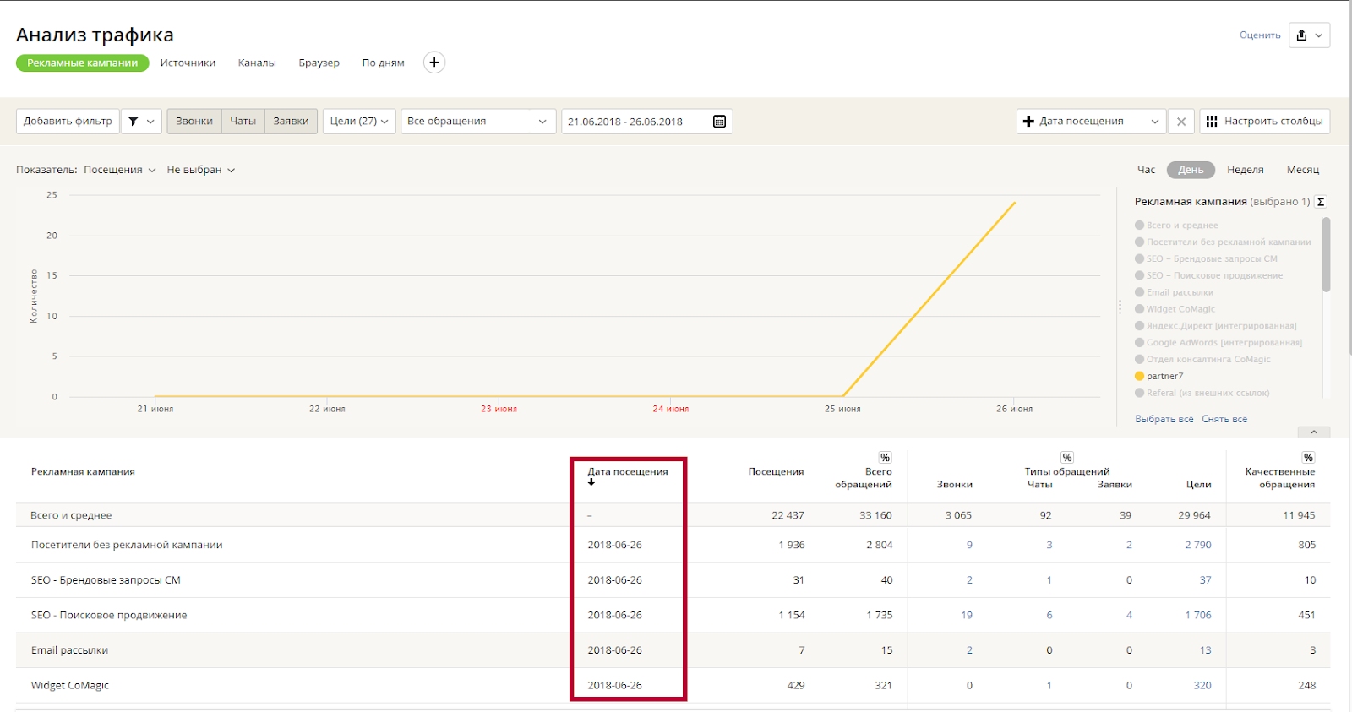The height and width of the screenshot is (712, 1352).
Task: Click Качественные обращения column header
Action: (x=1280, y=478)
